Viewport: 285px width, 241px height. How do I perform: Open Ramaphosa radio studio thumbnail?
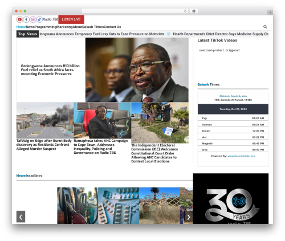(102, 120)
